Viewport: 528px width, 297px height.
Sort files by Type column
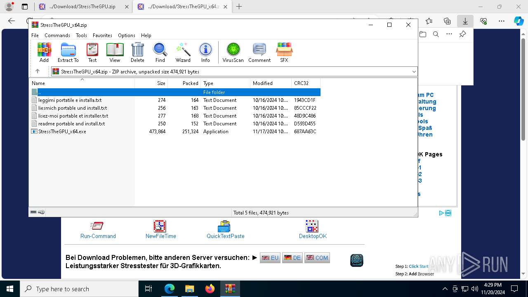click(225, 83)
